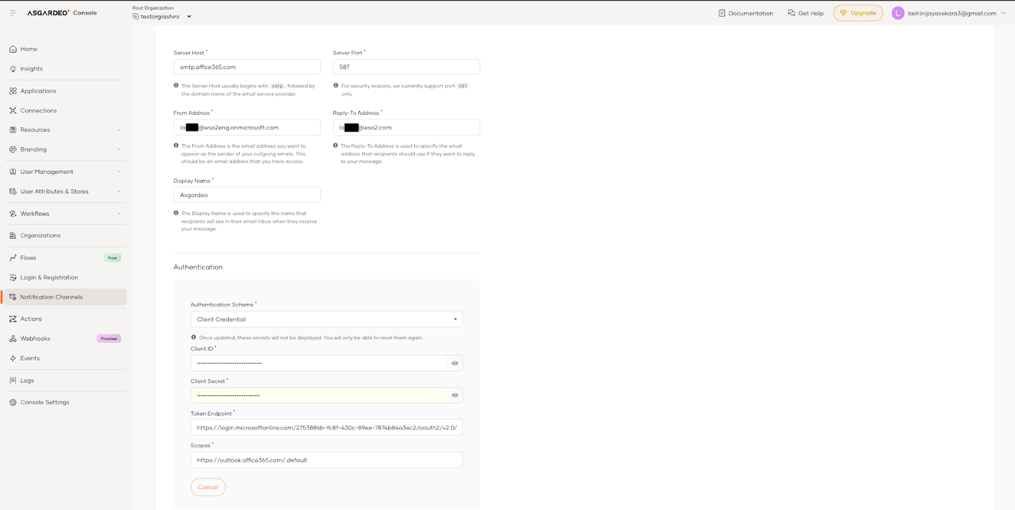
Task: Click the Home icon in sidebar
Action: (x=13, y=49)
